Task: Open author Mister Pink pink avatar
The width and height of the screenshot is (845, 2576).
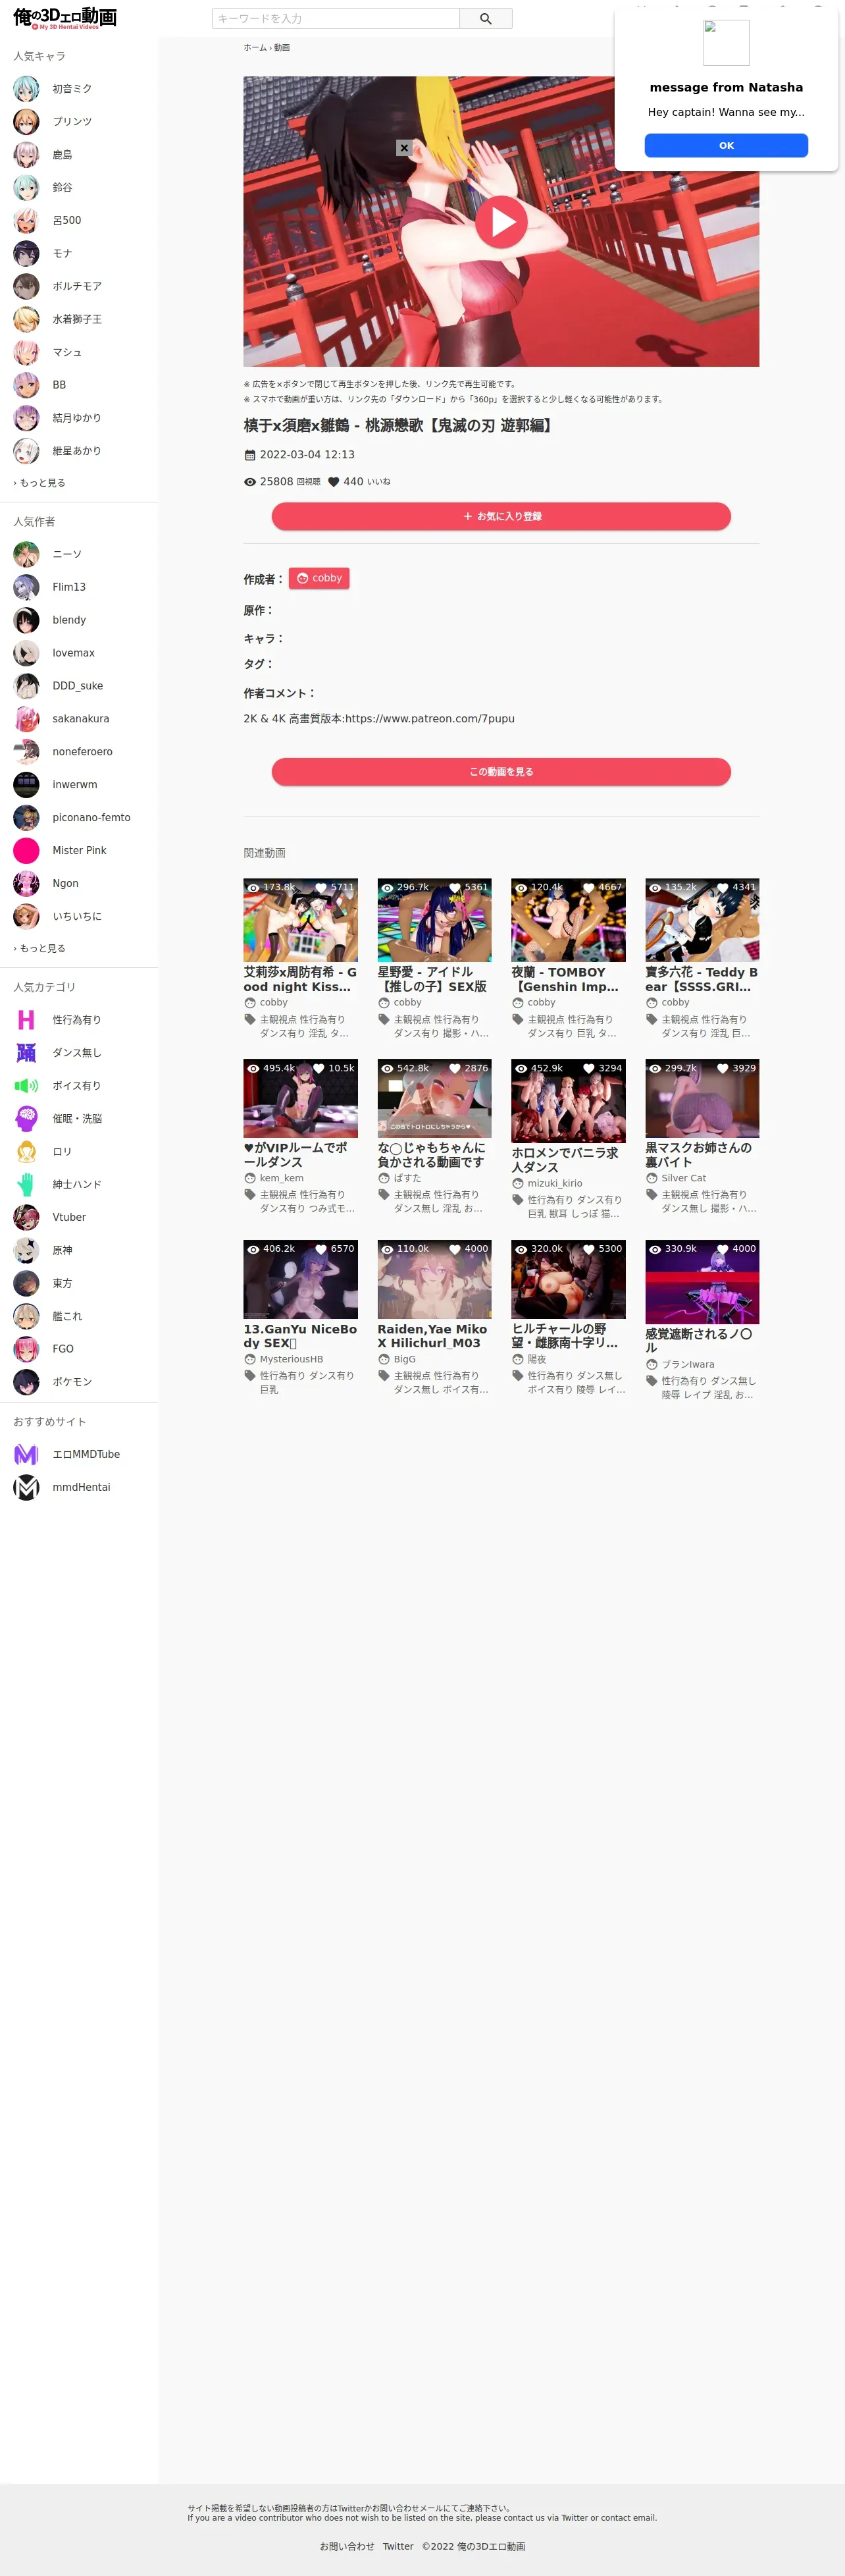Action: 26,851
